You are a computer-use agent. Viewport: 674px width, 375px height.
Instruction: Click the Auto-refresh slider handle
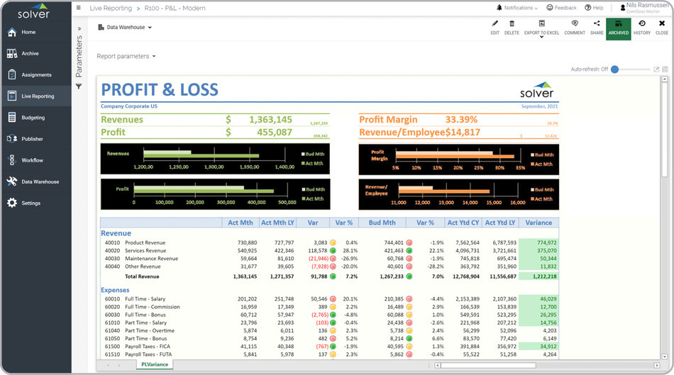615,69
